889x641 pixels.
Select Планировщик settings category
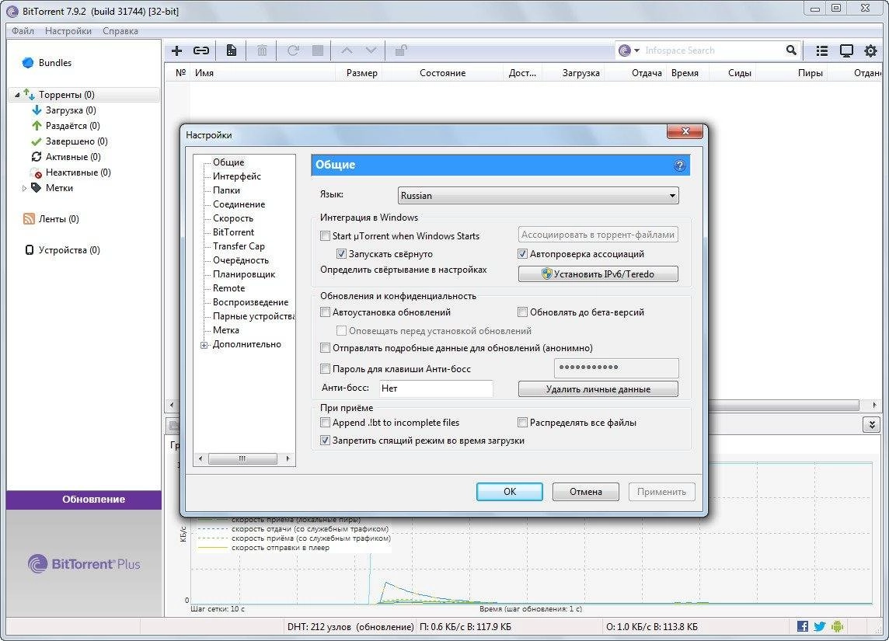[244, 274]
